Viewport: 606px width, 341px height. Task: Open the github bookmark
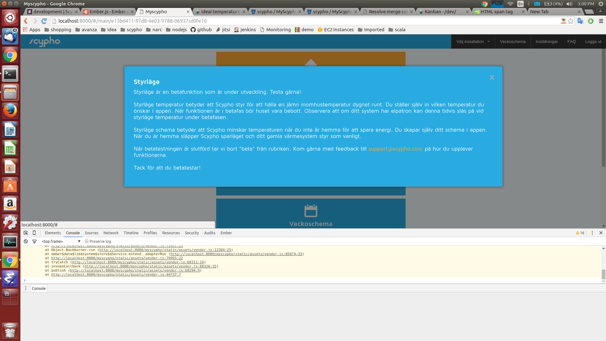(201, 30)
